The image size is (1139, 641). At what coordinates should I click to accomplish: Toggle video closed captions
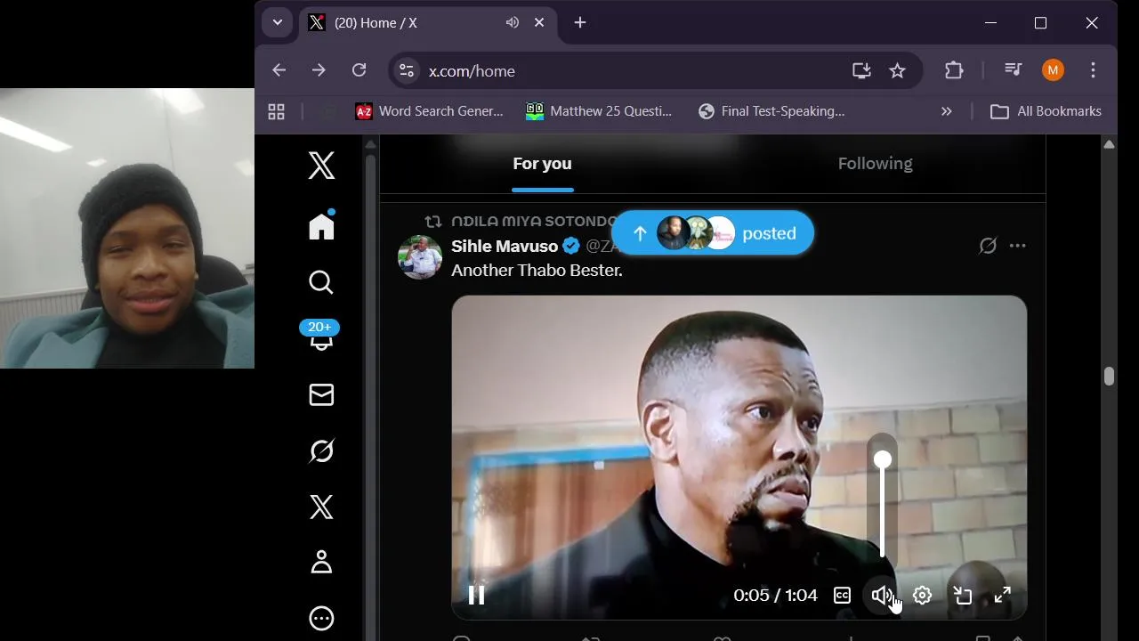842,595
